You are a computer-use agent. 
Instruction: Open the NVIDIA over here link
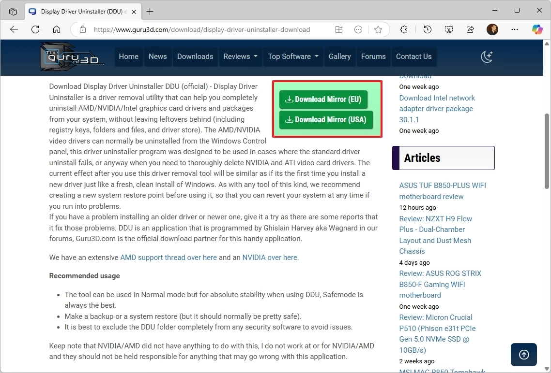(x=270, y=258)
